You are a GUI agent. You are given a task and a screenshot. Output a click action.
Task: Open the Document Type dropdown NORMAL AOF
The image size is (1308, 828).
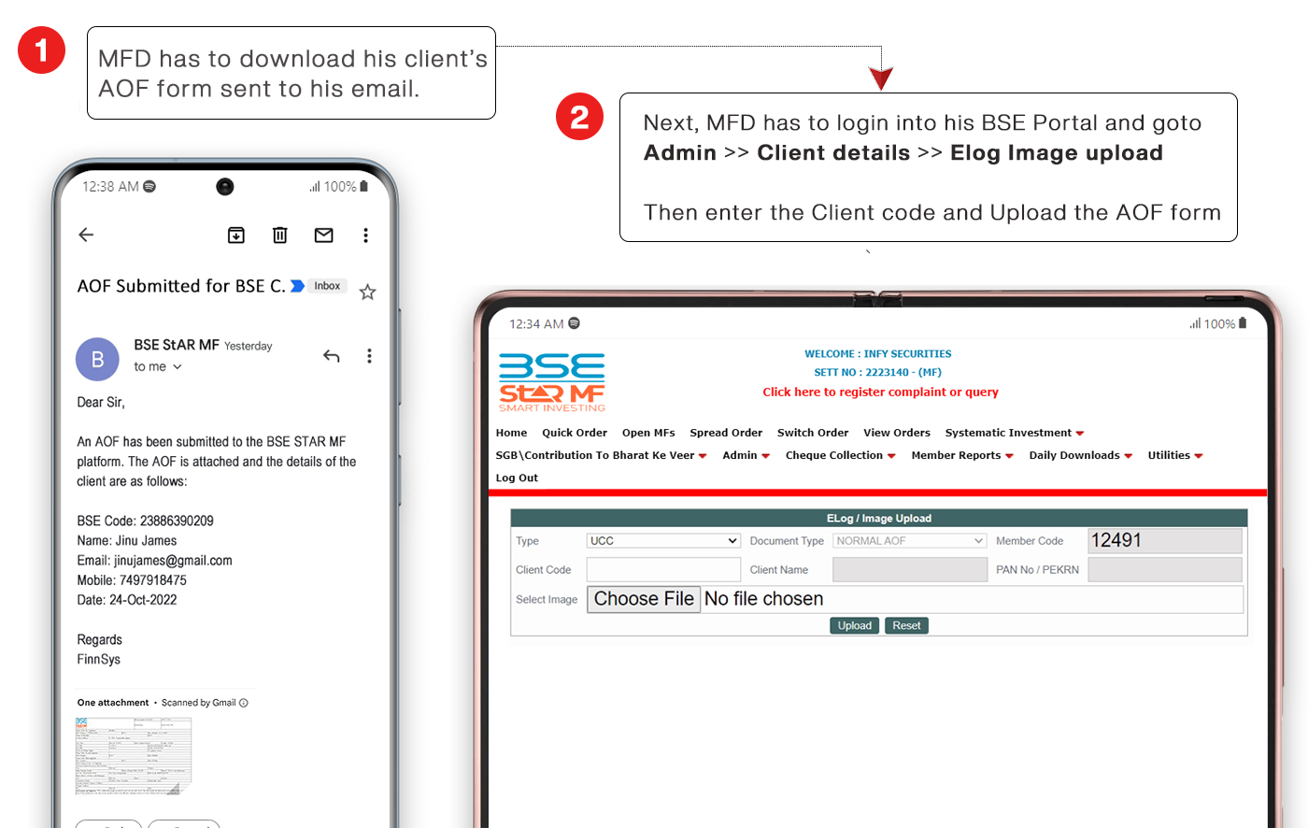pos(909,540)
